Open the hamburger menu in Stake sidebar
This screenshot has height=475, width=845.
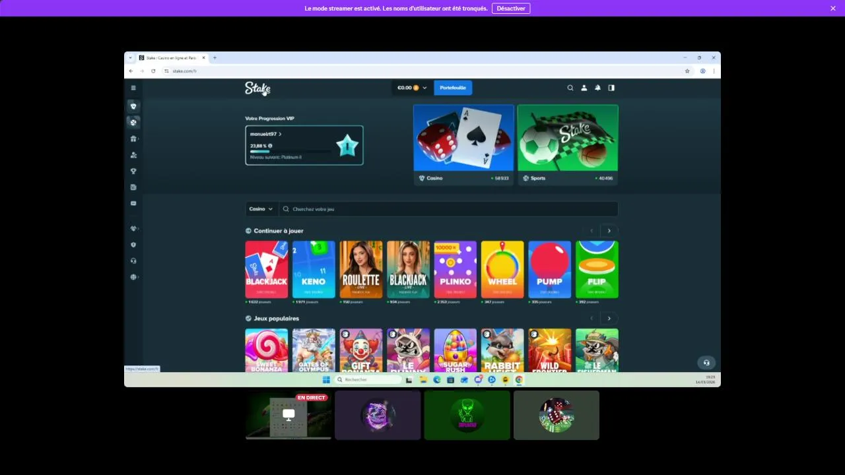point(133,88)
